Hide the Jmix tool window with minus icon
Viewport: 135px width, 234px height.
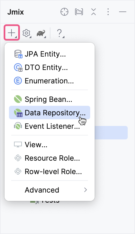(x=123, y=12)
